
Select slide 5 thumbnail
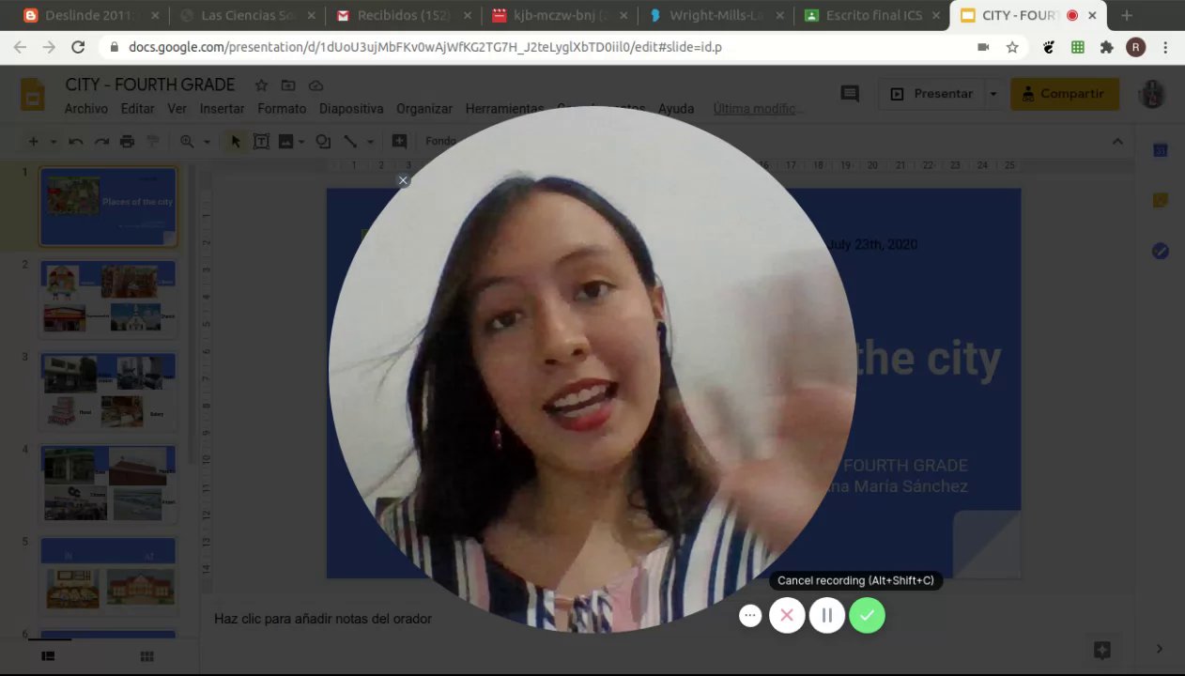click(108, 575)
